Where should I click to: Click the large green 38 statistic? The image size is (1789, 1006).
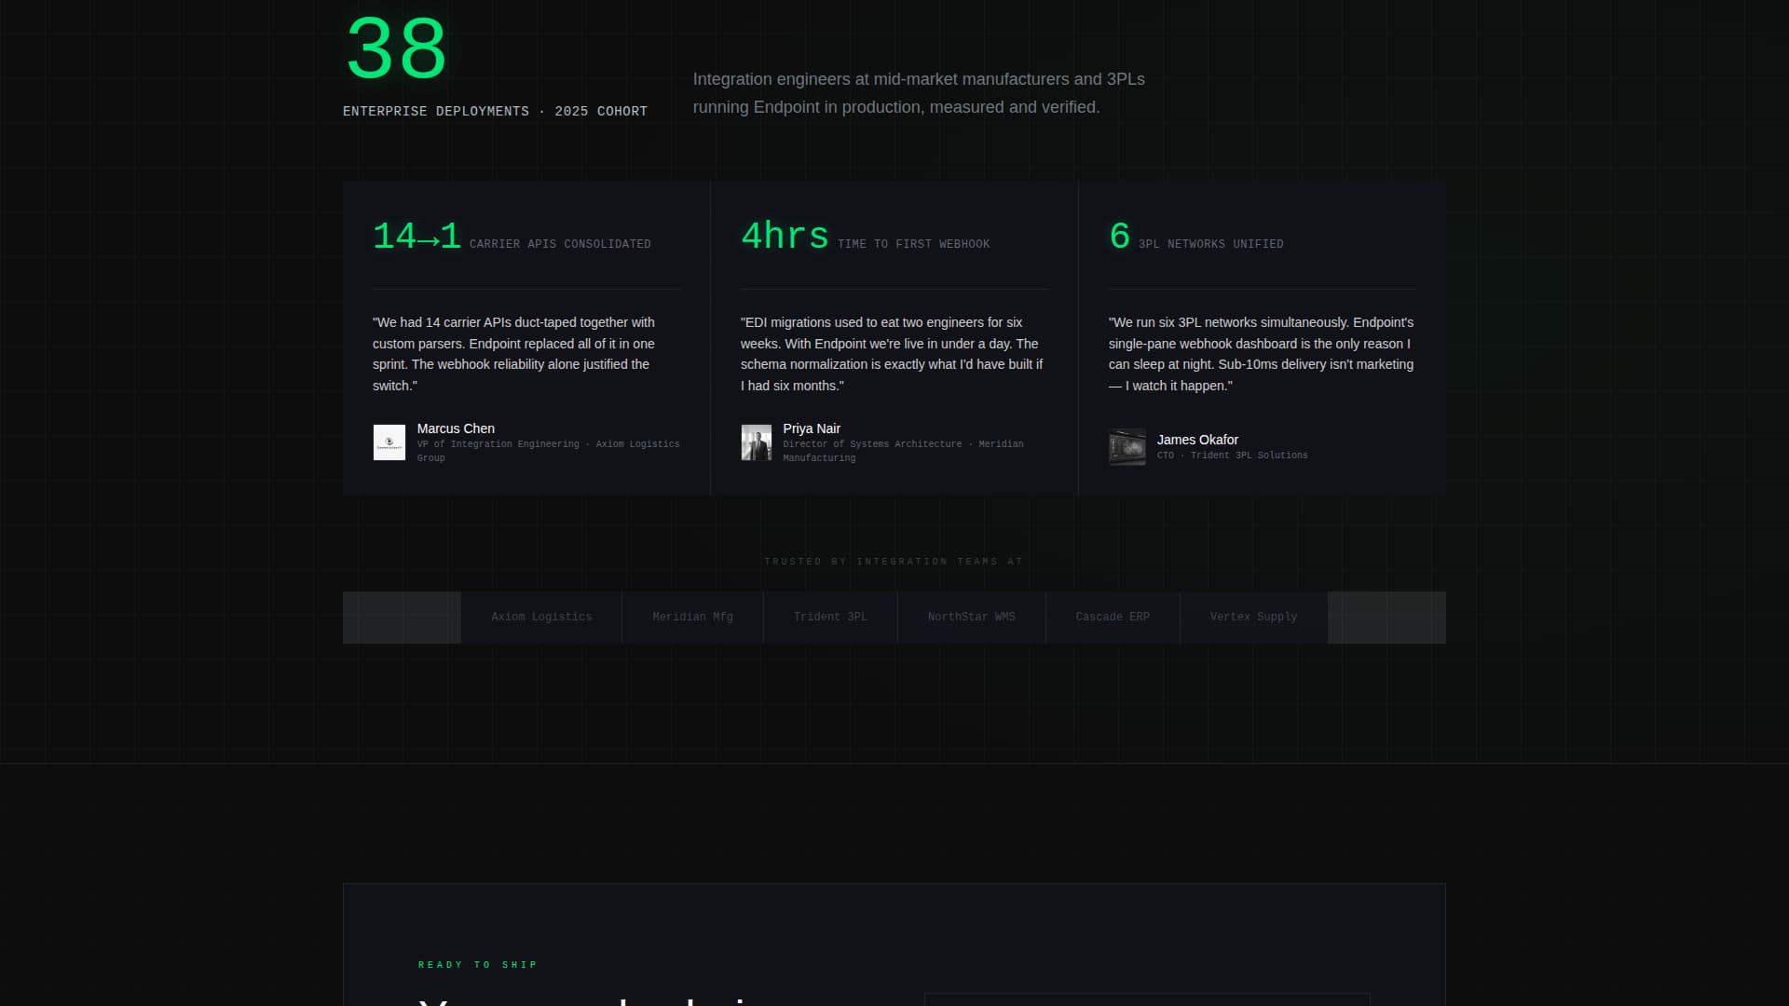tap(396, 49)
